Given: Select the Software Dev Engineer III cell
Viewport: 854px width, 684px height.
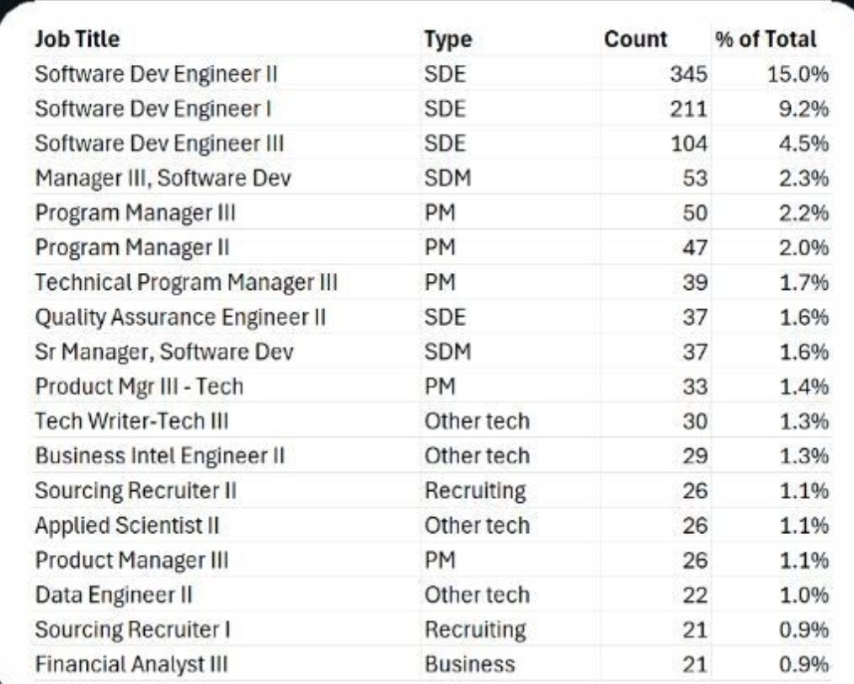Looking at the screenshot, I should [x=158, y=143].
